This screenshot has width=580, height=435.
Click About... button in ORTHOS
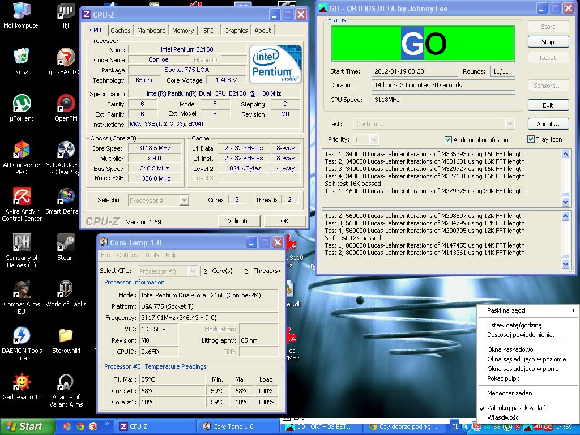pyautogui.click(x=548, y=124)
